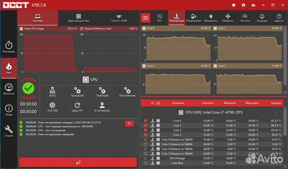Viewport: 288px width, 169px height.
Task: Select the Test flame icon in sidebar
Action: coord(9,68)
